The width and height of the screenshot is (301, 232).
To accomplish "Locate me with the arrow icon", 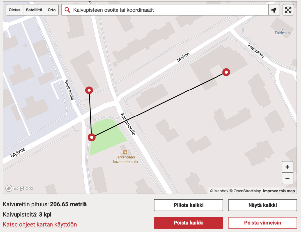I will (274, 10).
